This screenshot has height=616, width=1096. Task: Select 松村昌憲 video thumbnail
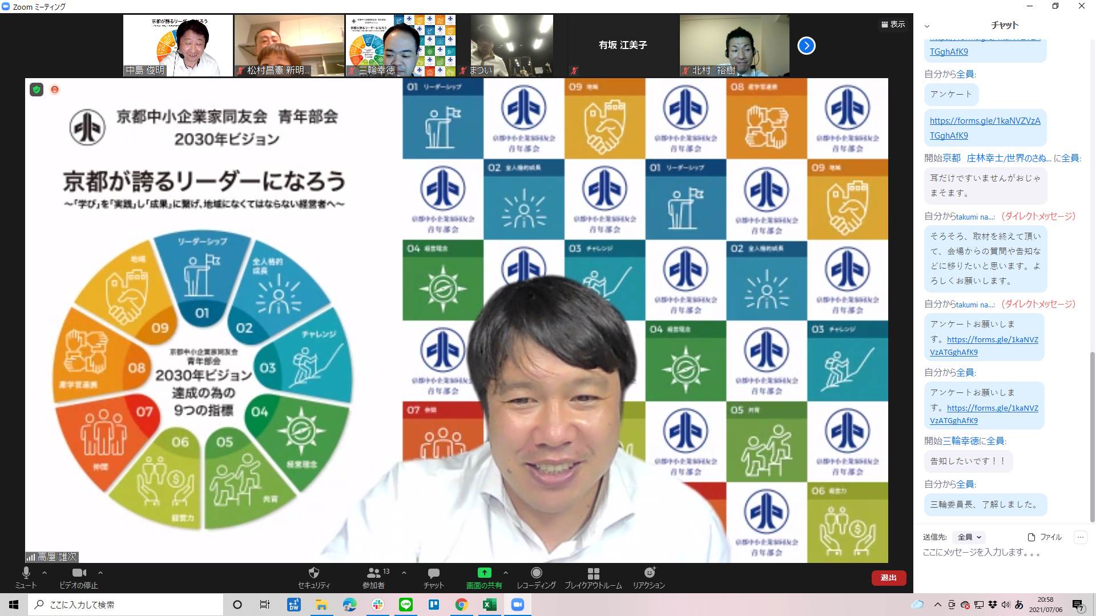click(289, 46)
